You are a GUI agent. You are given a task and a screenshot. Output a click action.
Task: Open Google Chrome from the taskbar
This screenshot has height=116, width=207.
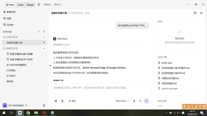click(x=28, y=113)
